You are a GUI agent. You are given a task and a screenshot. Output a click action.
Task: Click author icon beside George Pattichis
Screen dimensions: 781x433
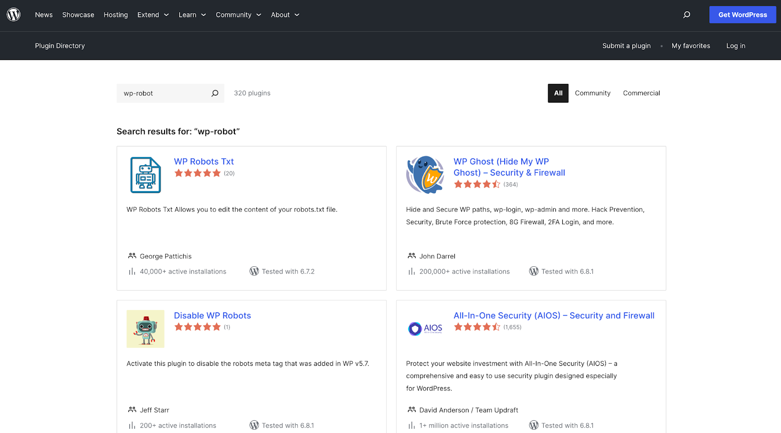point(132,256)
